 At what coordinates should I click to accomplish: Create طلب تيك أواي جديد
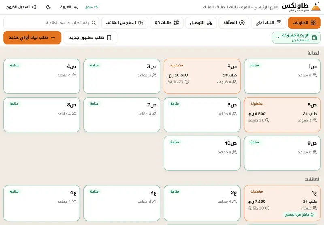tap(32, 38)
